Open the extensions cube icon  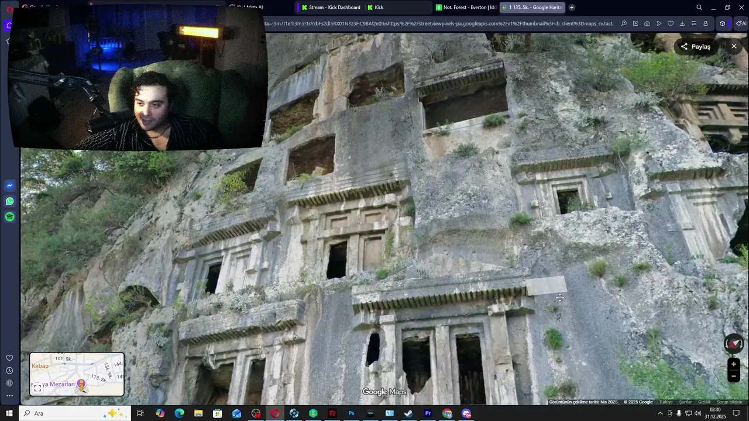tap(723, 23)
